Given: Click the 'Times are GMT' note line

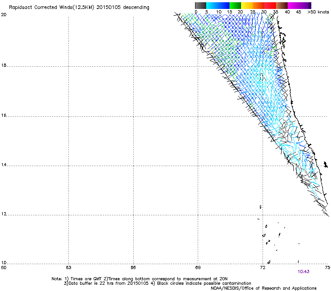Looking at the screenshot, I should tap(140, 279).
